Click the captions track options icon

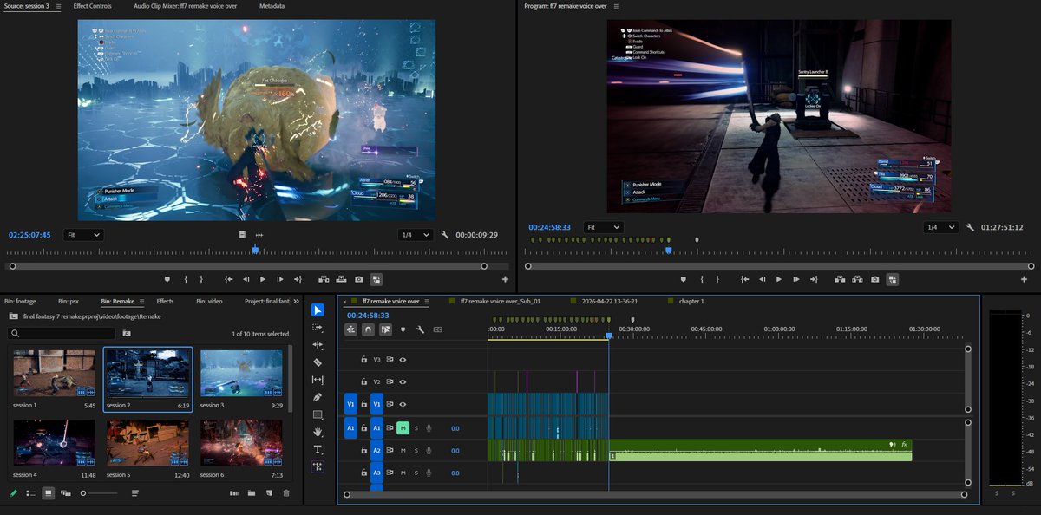click(x=437, y=329)
